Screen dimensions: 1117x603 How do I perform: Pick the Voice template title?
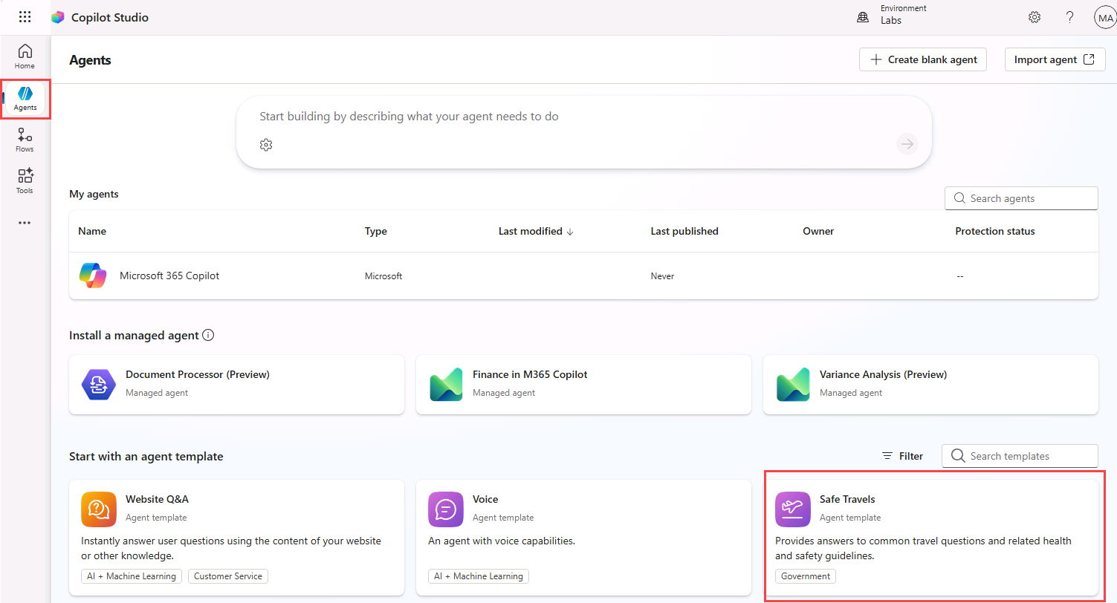tap(485, 499)
